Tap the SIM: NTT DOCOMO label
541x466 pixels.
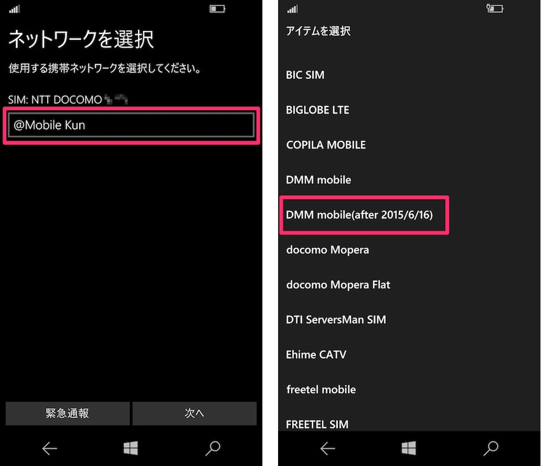[55, 99]
